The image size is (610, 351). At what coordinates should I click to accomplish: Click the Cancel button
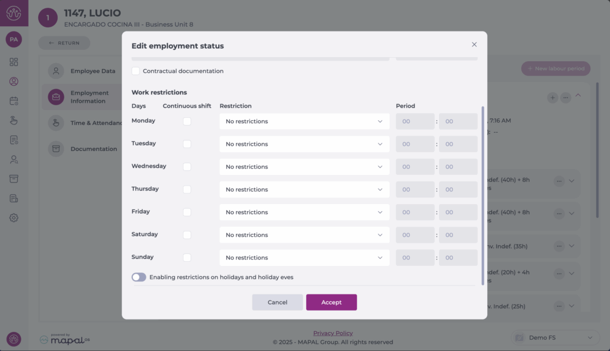(277, 302)
